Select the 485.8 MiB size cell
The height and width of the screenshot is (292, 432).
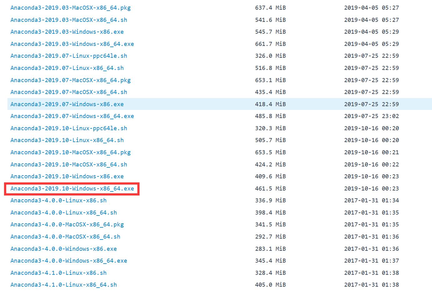(x=270, y=116)
